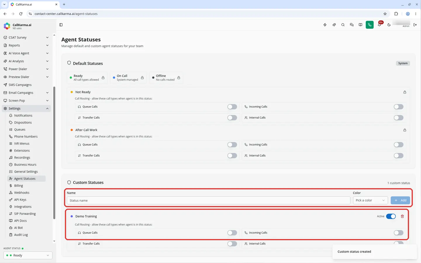The width and height of the screenshot is (421, 263).
Task: Open Dispositions settings page
Action: tap(23, 122)
